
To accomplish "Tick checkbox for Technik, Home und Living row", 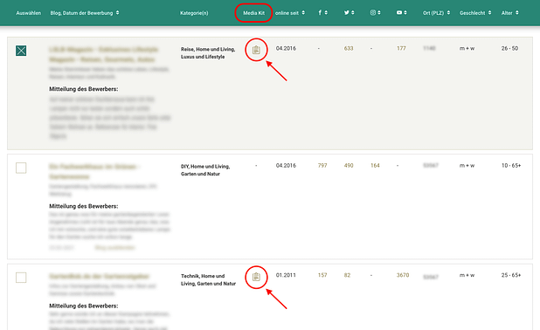I will (x=21, y=278).
